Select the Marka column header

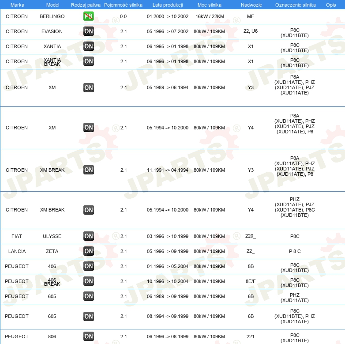click(x=17, y=5)
